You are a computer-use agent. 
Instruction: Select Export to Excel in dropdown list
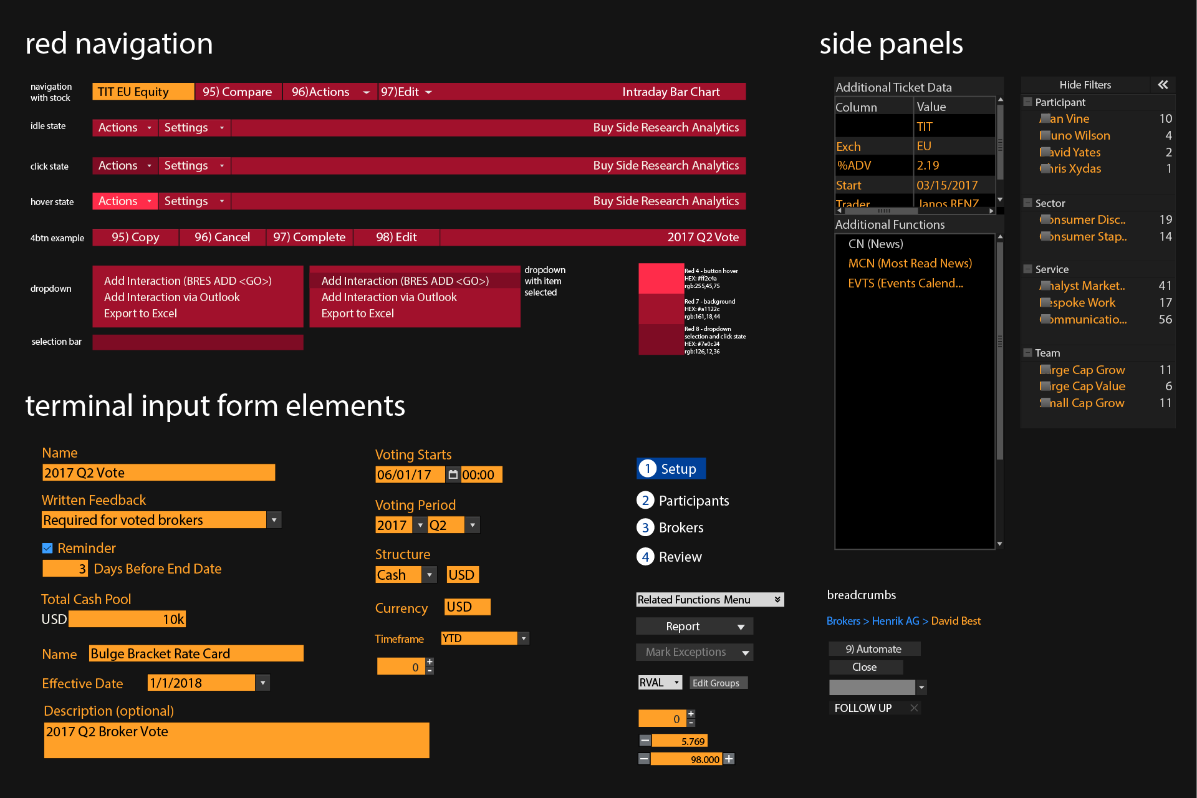tap(140, 314)
